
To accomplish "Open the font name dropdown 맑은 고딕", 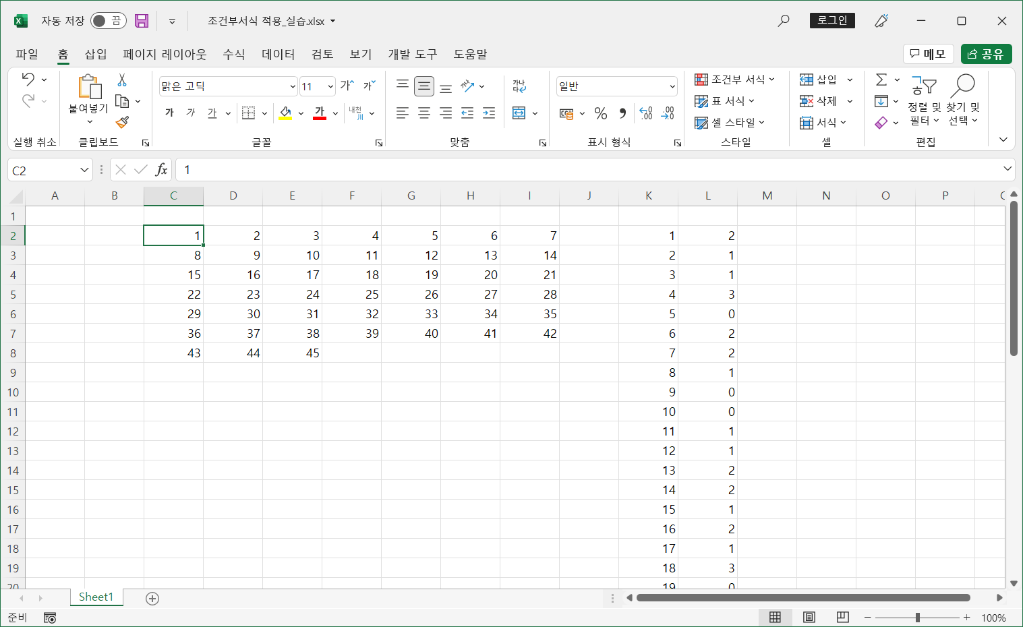I will (x=293, y=86).
